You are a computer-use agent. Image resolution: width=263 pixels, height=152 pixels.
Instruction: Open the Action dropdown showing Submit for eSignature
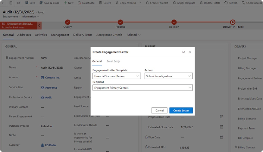189,76
